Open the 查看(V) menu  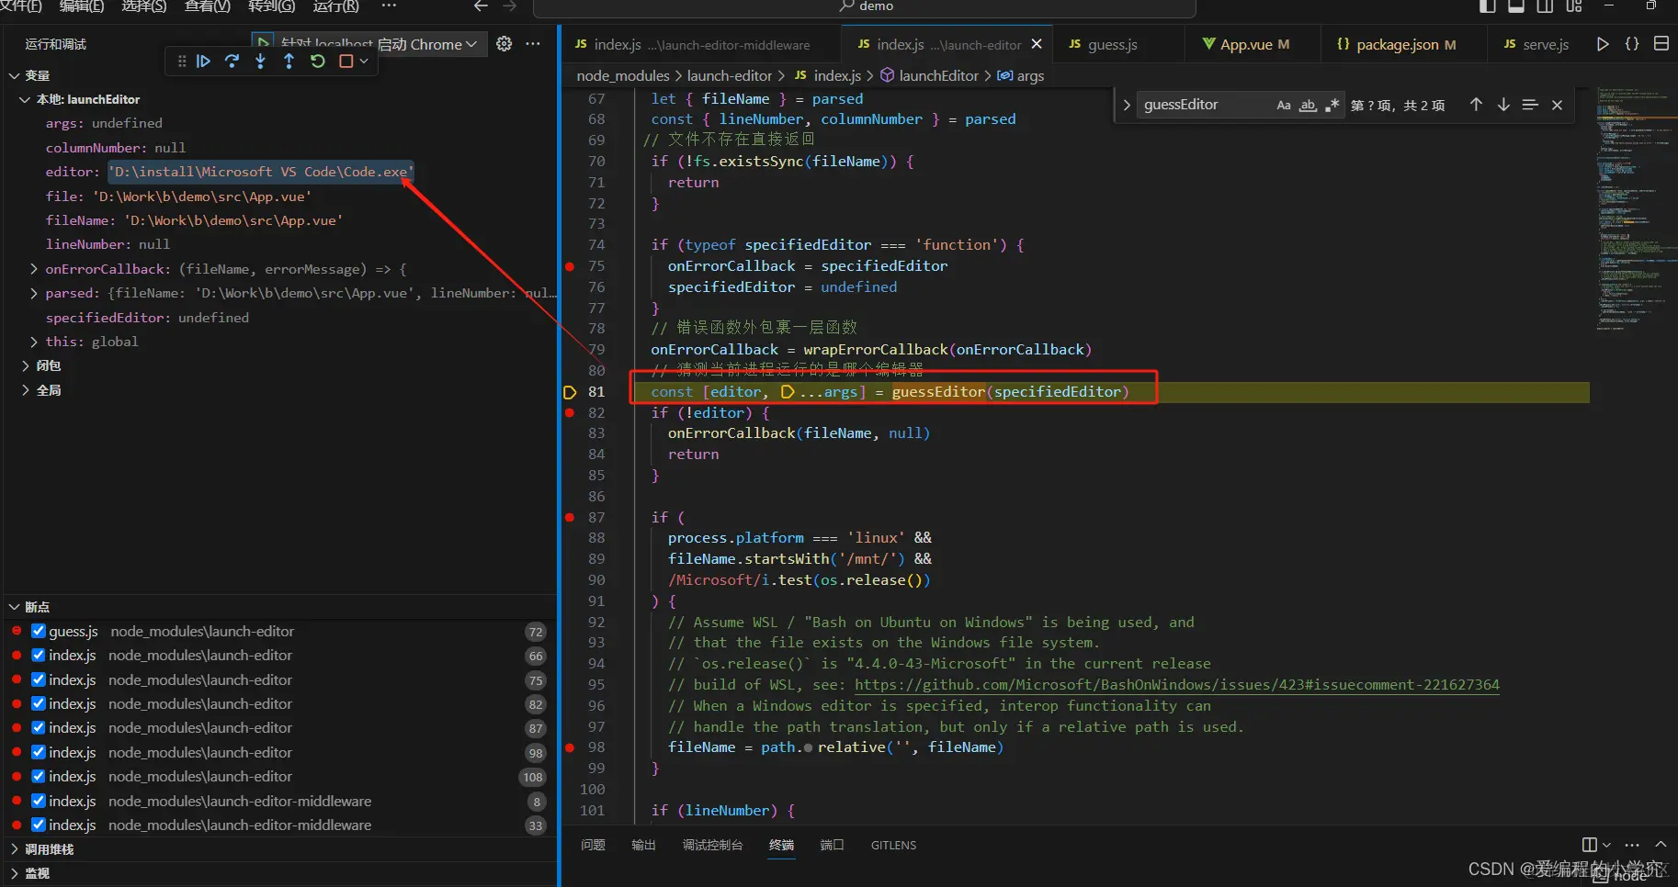click(208, 6)
